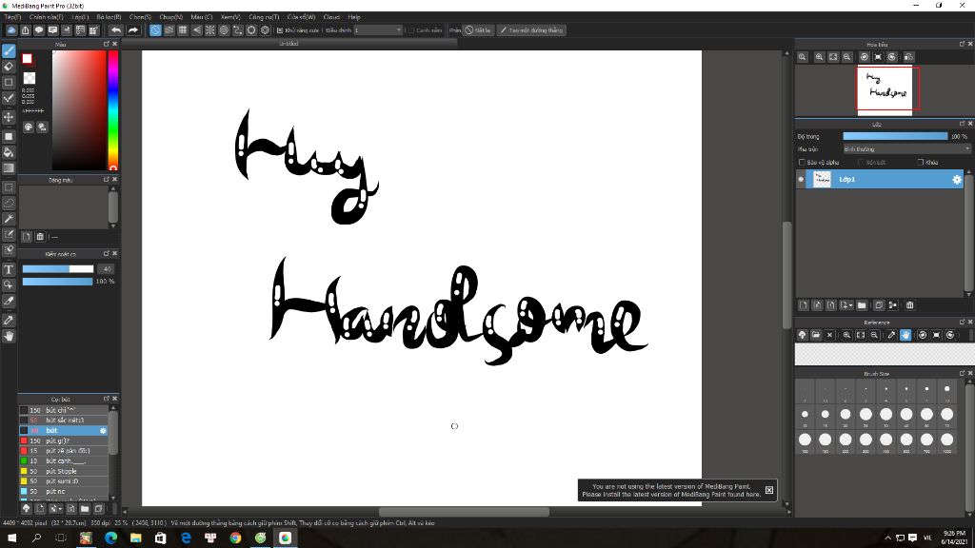
Task: Open the Xem(V) menu
Action: (x=230, y=17)
